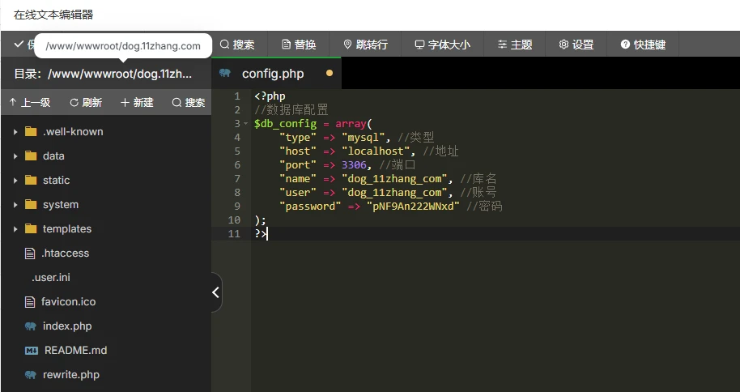The width and height of the screenshot is (740, 392).
Task: Click the shortcuts question mark icon
Action: (625, 45)
